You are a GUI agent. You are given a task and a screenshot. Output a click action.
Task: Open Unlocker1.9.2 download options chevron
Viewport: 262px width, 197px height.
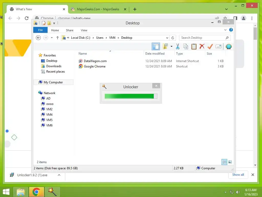point(59,175)
